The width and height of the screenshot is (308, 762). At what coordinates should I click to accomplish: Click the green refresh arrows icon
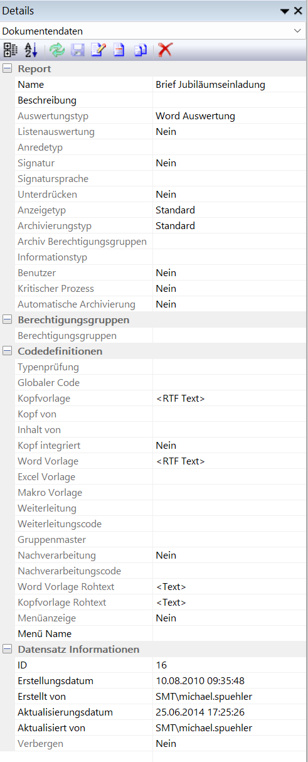point(57,50)
